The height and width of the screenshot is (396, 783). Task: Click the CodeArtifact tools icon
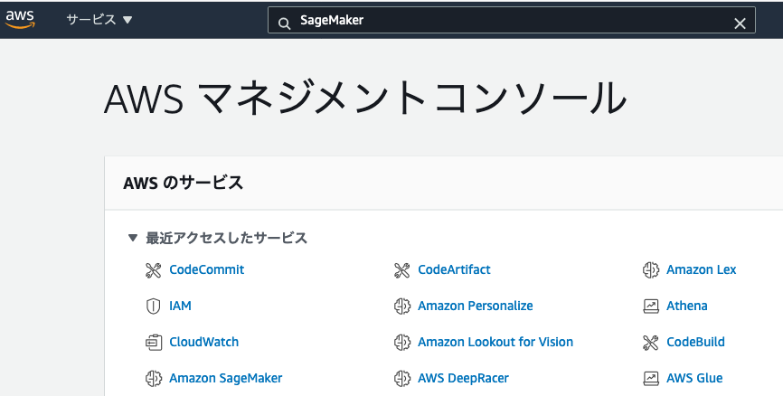402,270
